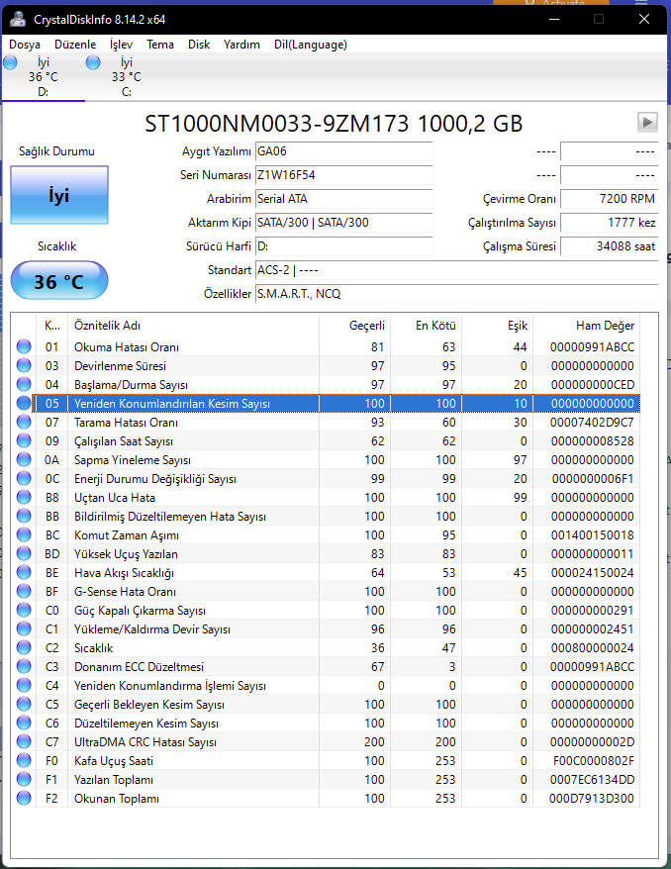Click status orb for Yazılan Toplamı row
Viewport: 671px width, 869px height.
24,780
